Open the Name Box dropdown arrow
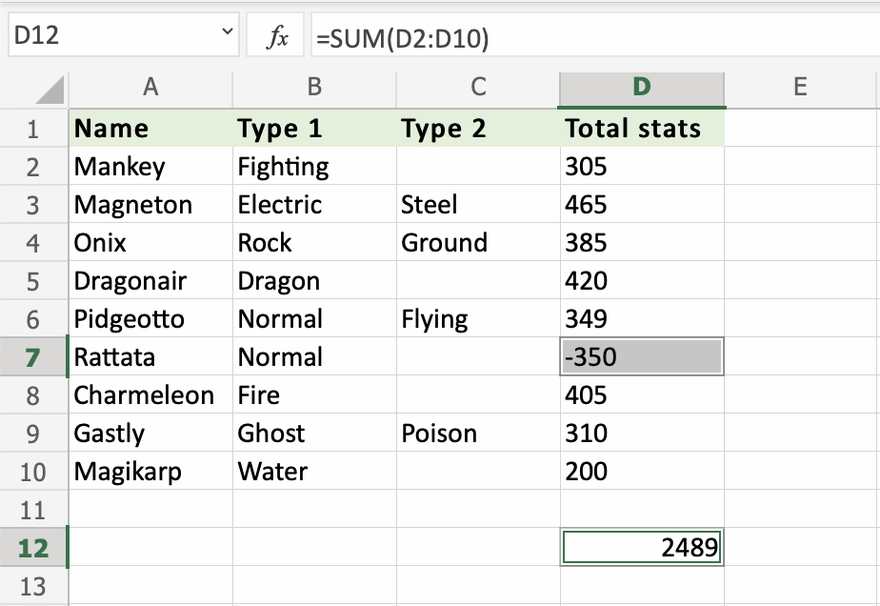The image size is (880, 606). pyautogui.click(x=227, y=34)
